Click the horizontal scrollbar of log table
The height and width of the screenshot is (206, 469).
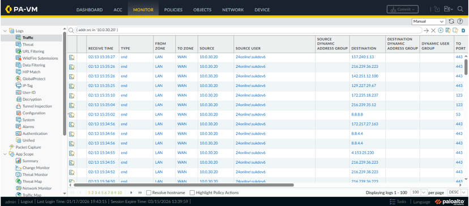pos(184,184)
